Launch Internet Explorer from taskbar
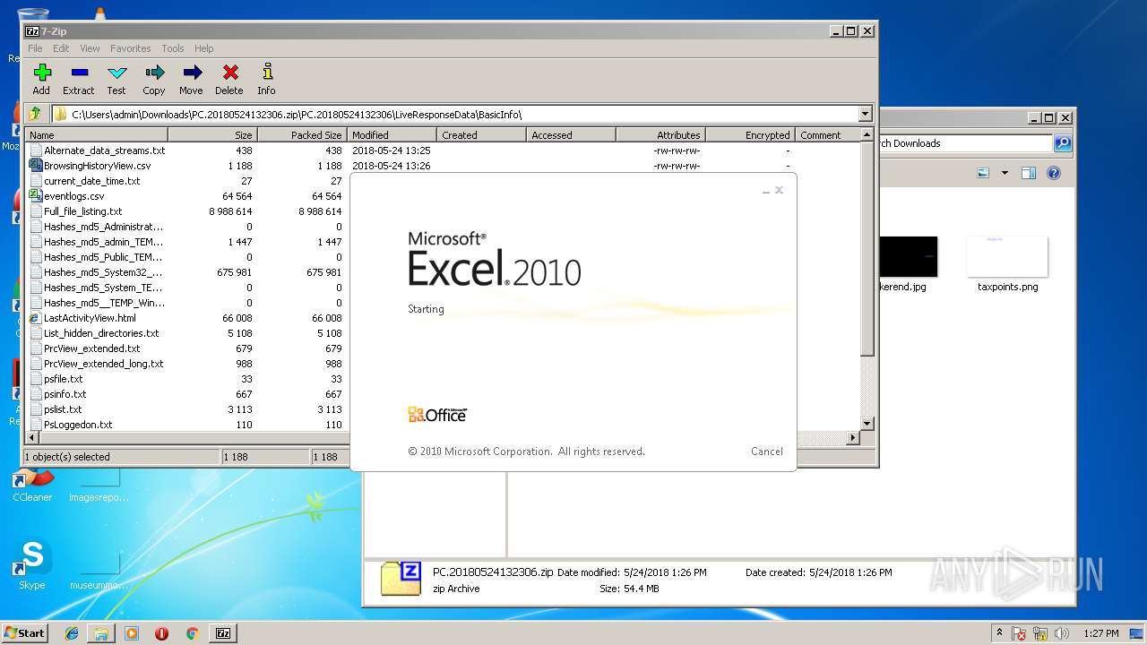This screenshot has width=1147, height=645. point(72,633)
